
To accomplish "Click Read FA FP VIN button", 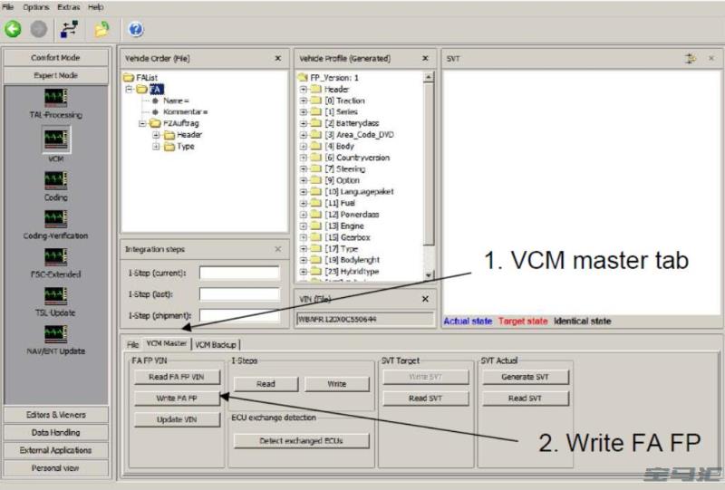I will pos(177,377).
